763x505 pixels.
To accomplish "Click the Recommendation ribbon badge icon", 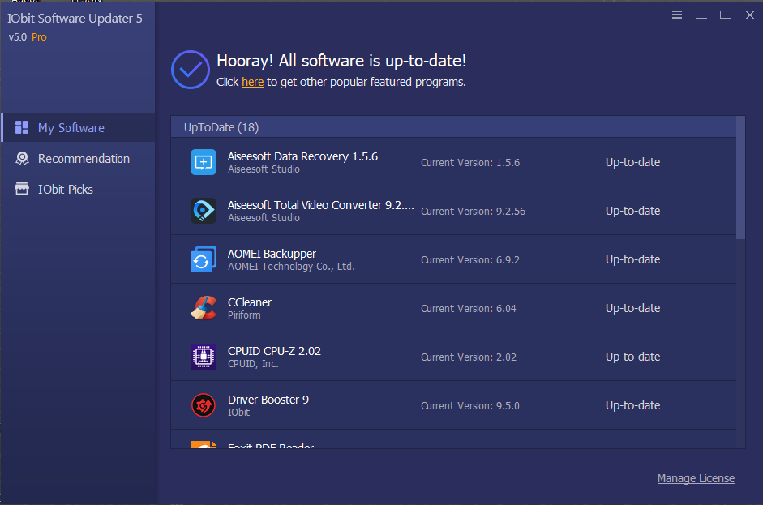I will click(22, 159).
